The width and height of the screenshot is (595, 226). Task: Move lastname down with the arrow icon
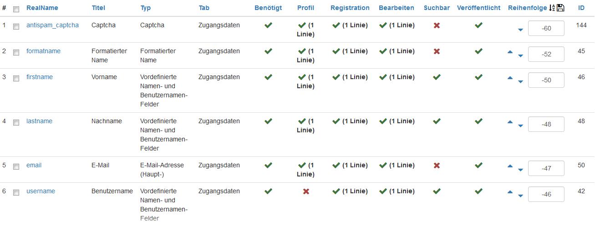(520, 126)
